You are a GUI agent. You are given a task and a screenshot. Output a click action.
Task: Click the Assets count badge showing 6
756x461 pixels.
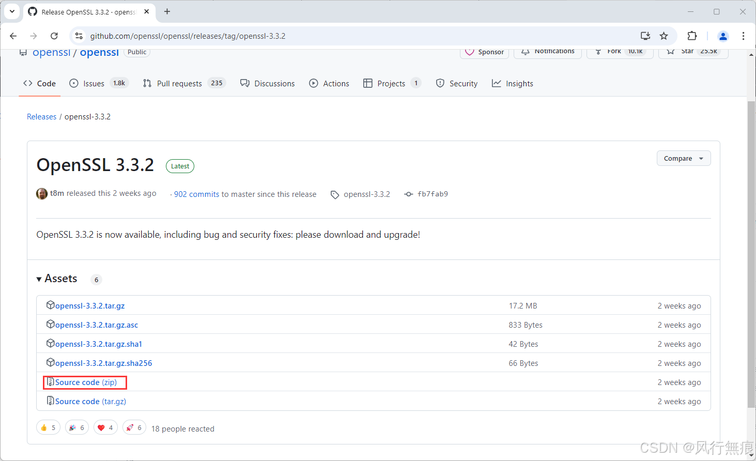tap(96, 280)
